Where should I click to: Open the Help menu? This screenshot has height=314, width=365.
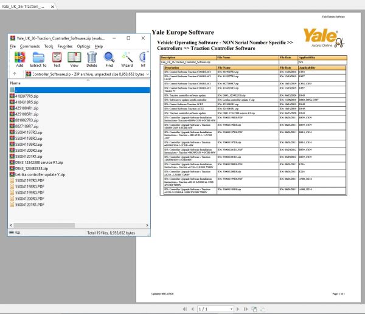99,46
